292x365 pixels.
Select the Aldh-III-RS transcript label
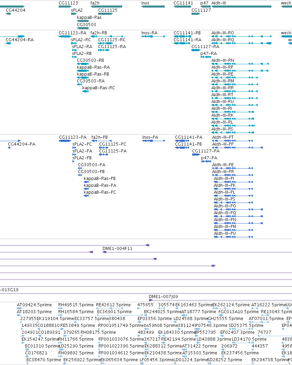coord(222,129)
